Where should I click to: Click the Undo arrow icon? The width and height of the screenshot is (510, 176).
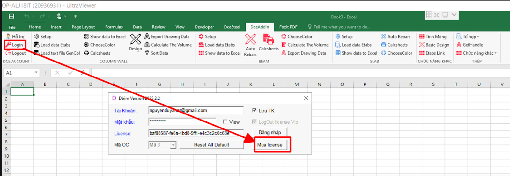tap(27, 16)
